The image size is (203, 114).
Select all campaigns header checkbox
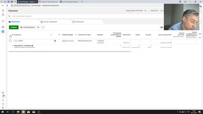coord(10,35)
